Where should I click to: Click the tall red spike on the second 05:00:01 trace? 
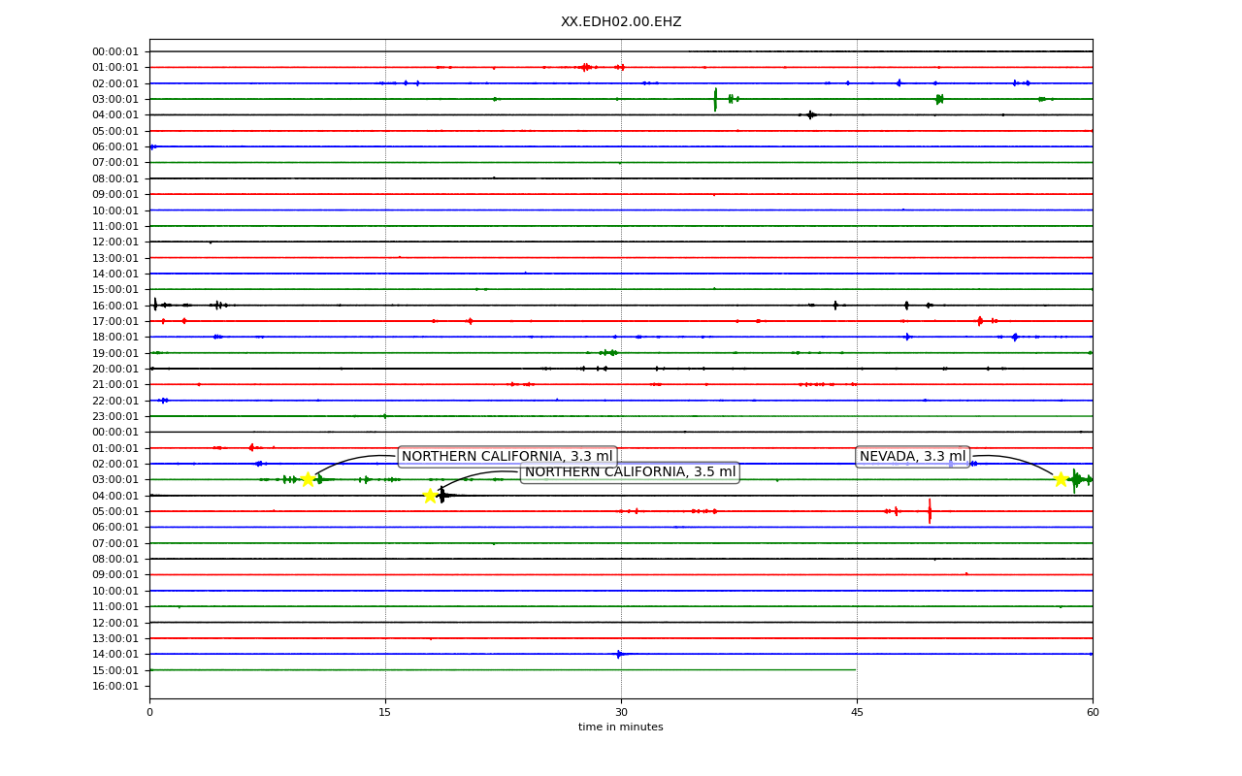pos(930,511)
